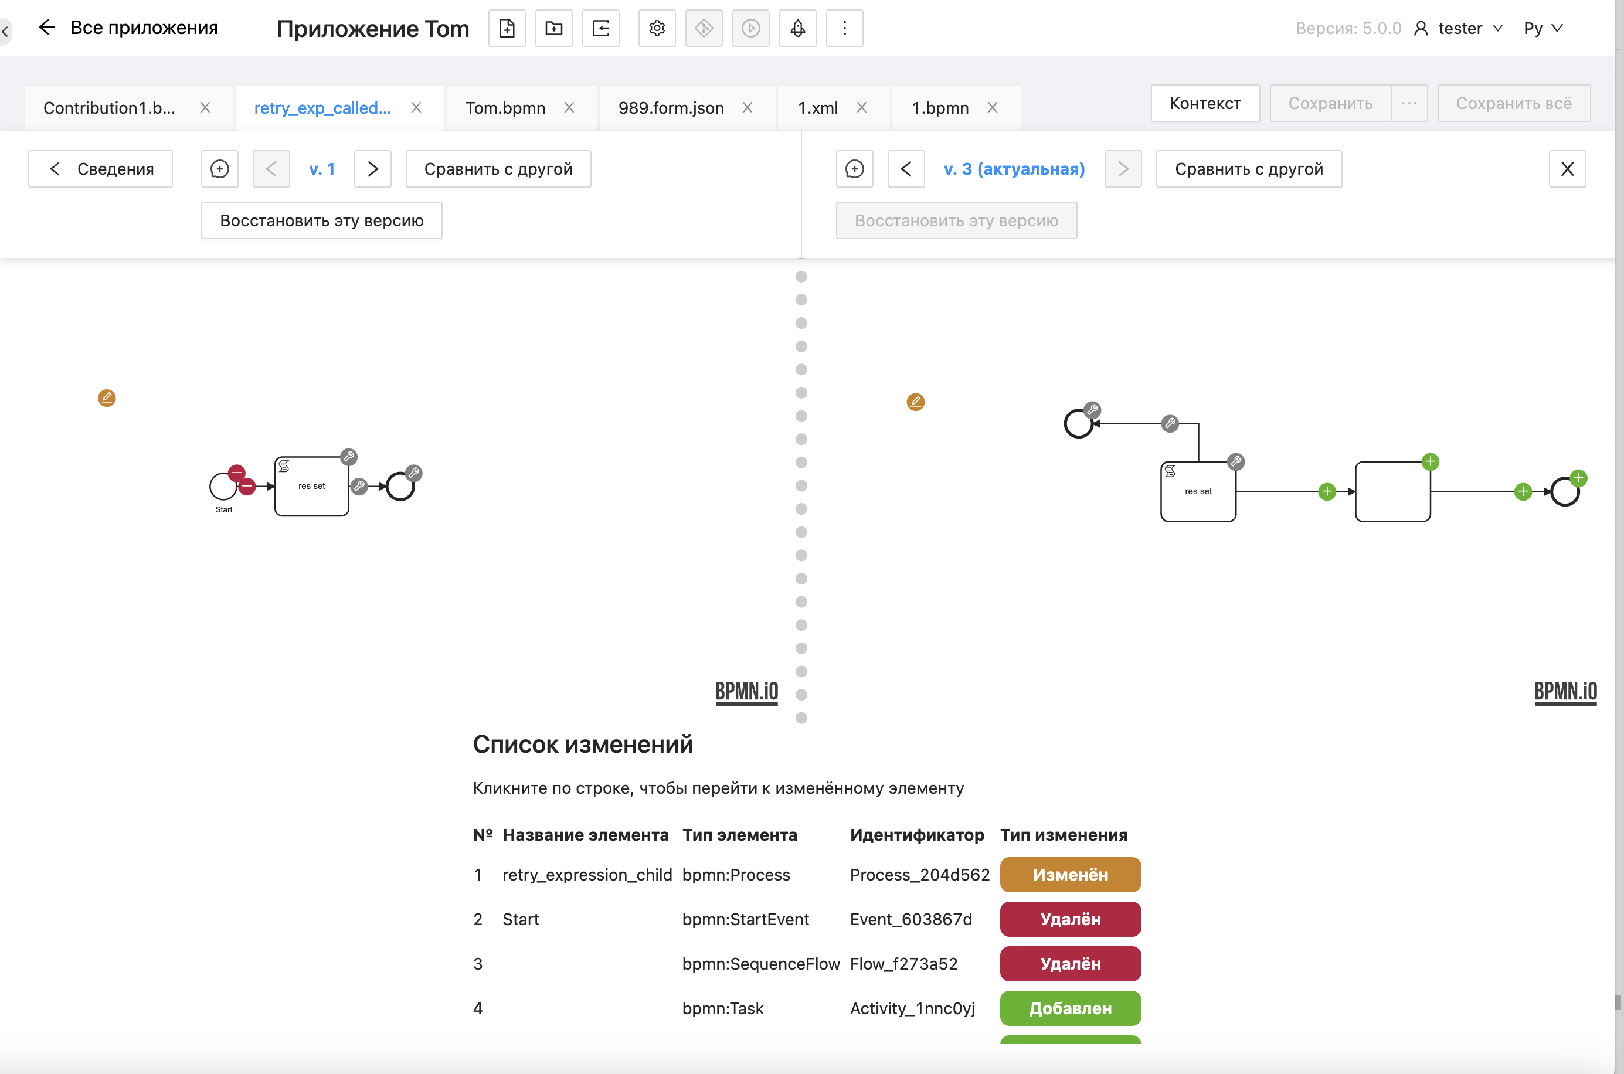The image size is (1624, 1074).
Task: Click the import arrow icon
Action: (601, 28)
